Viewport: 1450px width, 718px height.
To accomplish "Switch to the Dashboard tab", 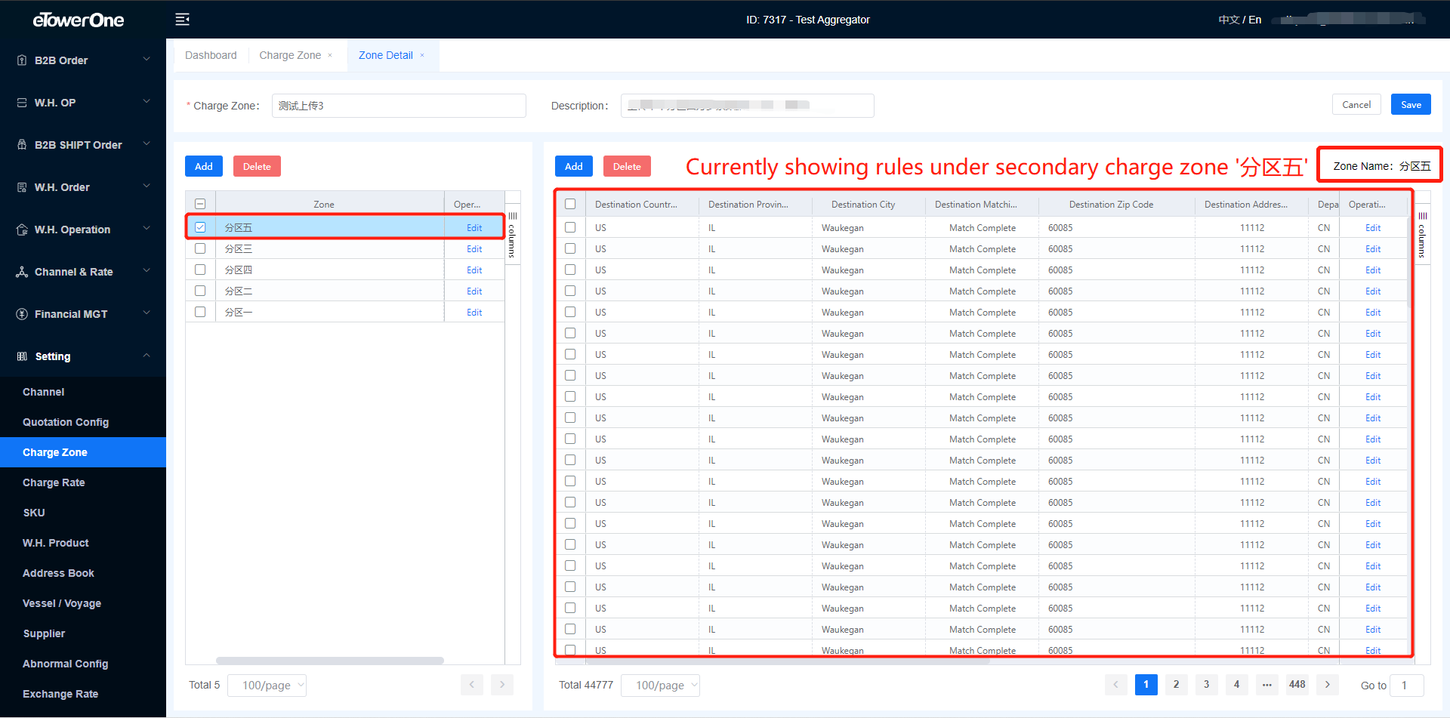I will [x=211, y=55].
